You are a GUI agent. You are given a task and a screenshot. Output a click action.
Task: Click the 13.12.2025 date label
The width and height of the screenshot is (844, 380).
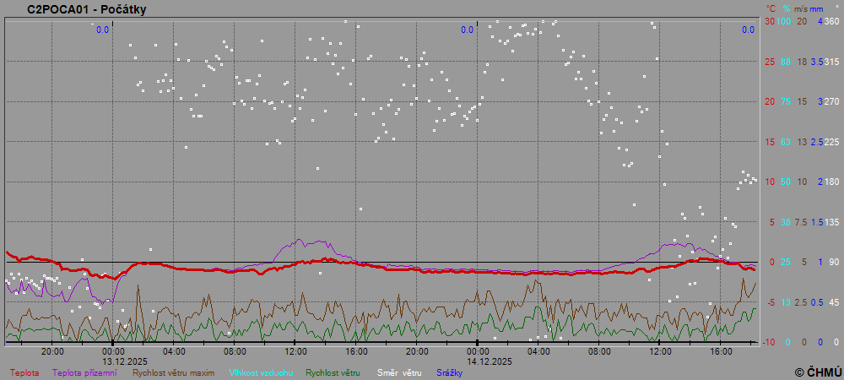click(x=114, y=361)
